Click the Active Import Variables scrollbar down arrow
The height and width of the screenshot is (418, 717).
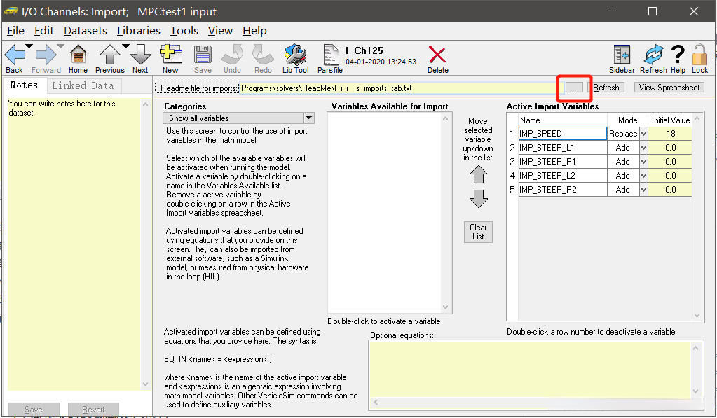coord(697,316)
